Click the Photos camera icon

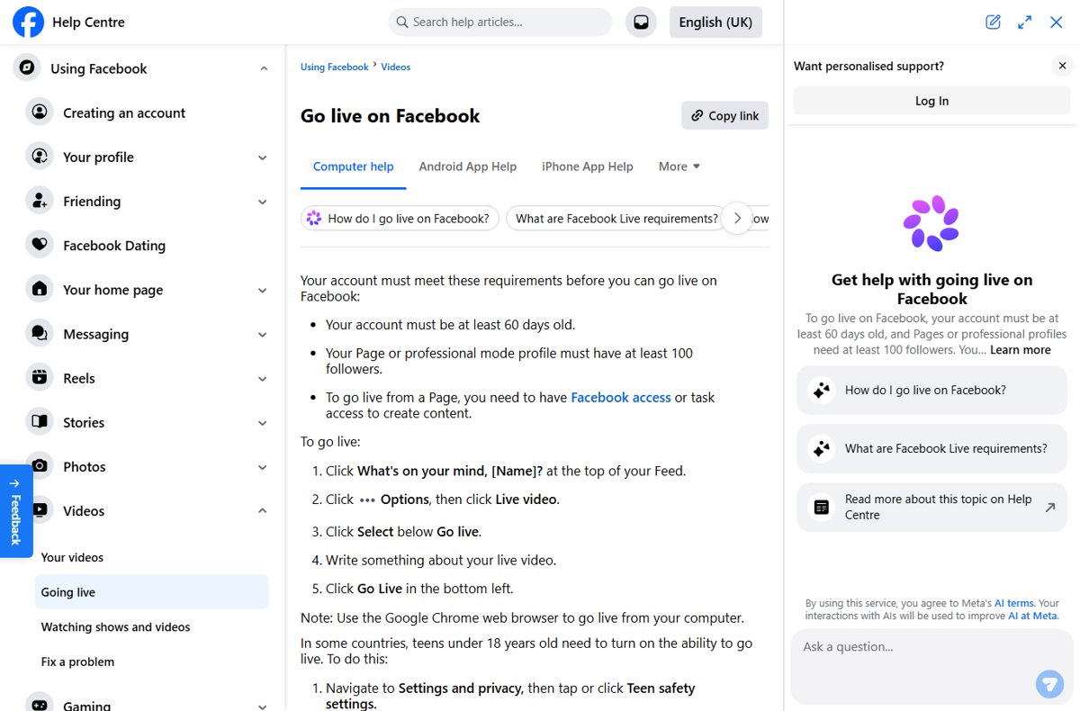40,466
